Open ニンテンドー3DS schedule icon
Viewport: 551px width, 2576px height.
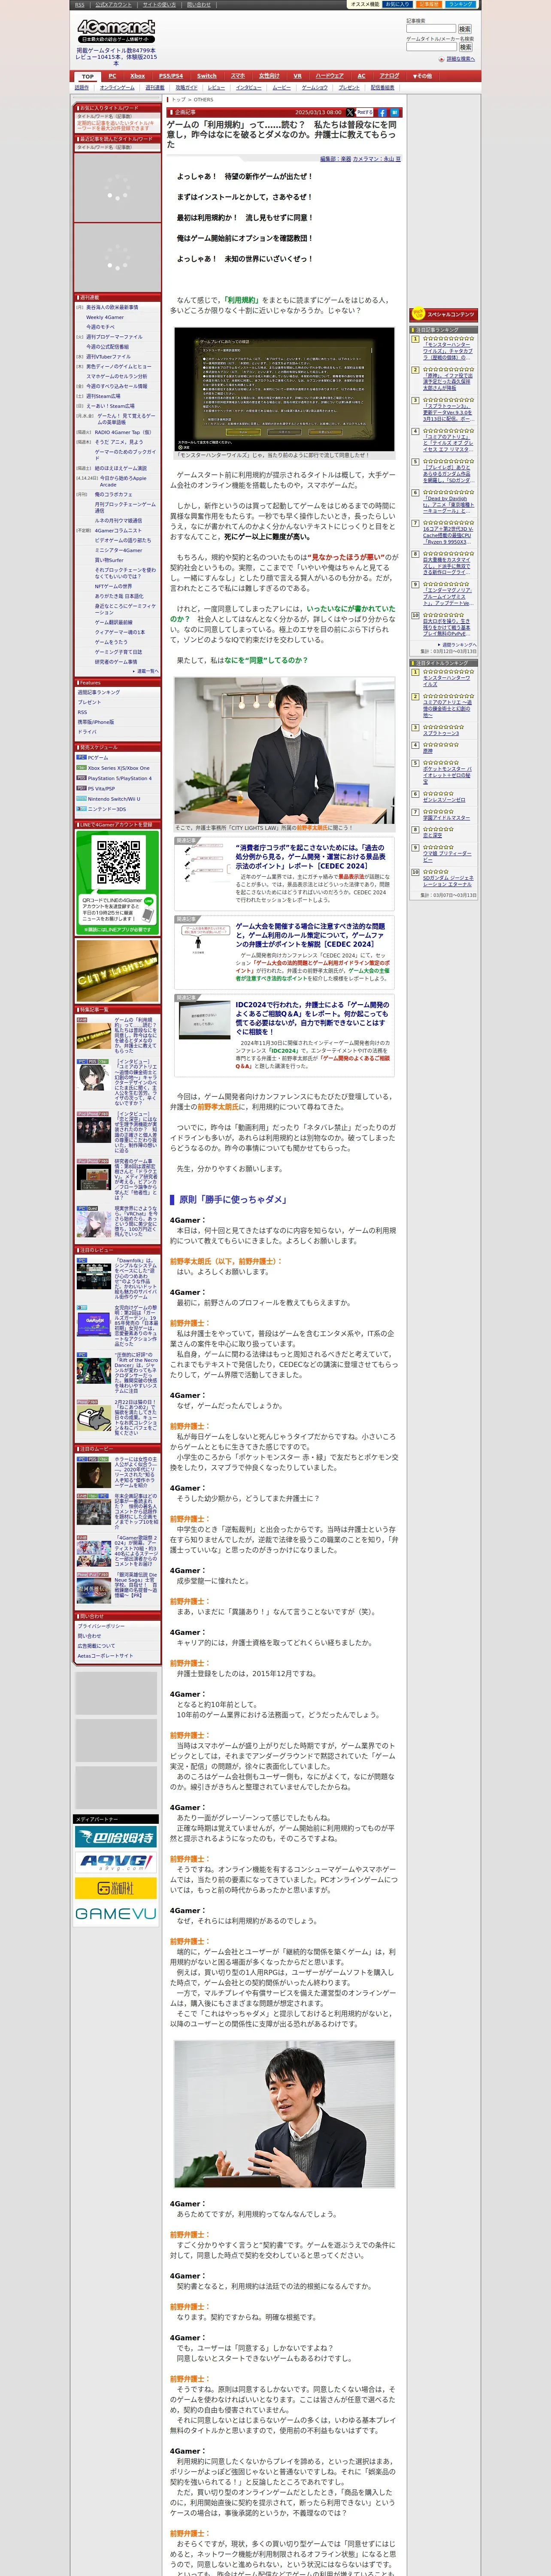point(81,809)
